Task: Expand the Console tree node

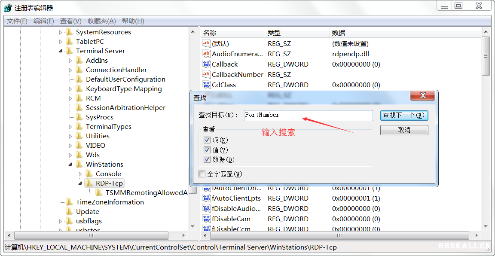Action: click(x=80, y=174)
